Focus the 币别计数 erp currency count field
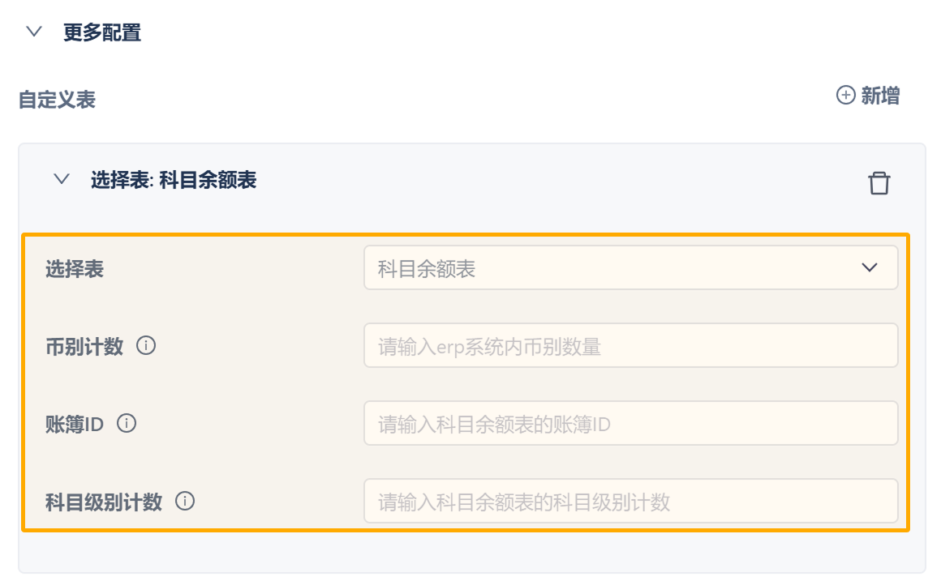This screenshot has width=941, height=581. click(x=630, y=346)
